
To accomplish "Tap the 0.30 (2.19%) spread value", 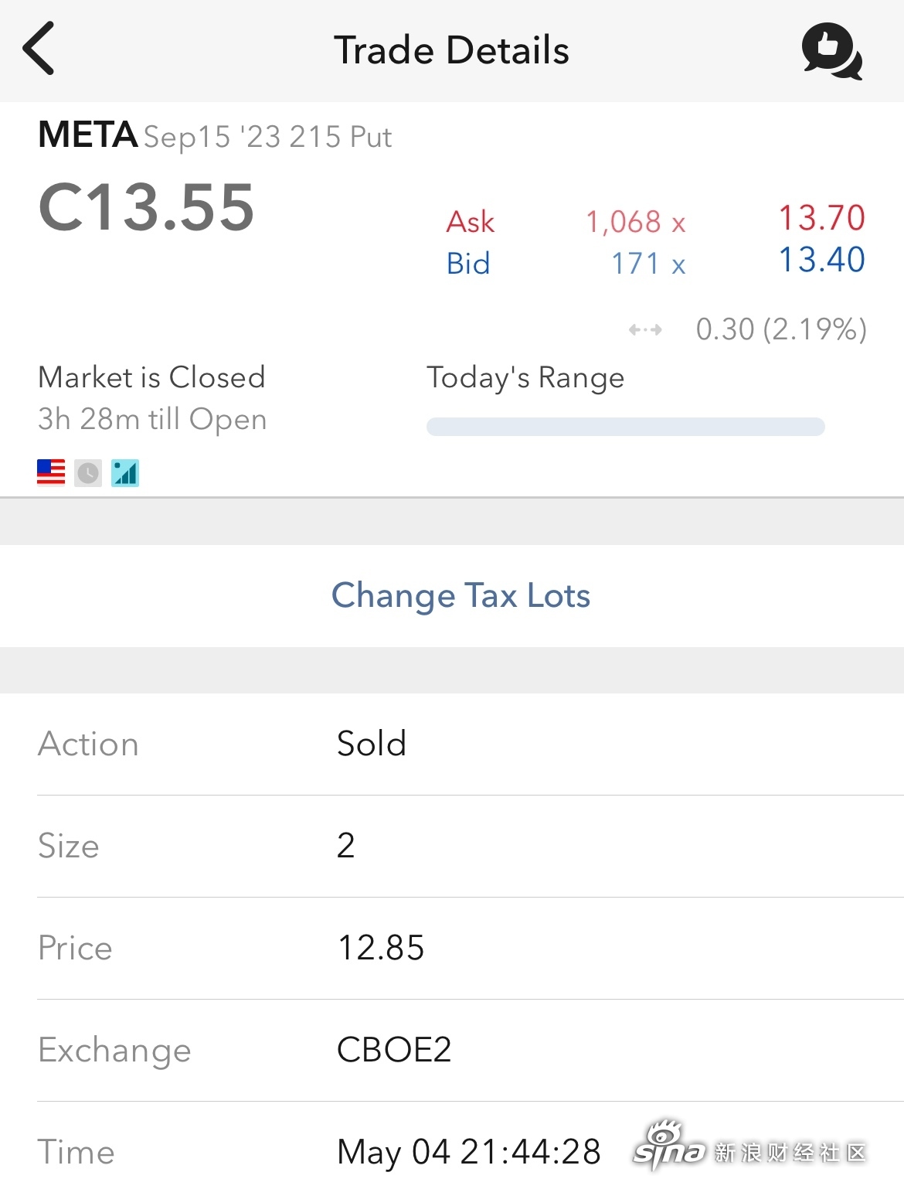I will [x=781, y=329].
